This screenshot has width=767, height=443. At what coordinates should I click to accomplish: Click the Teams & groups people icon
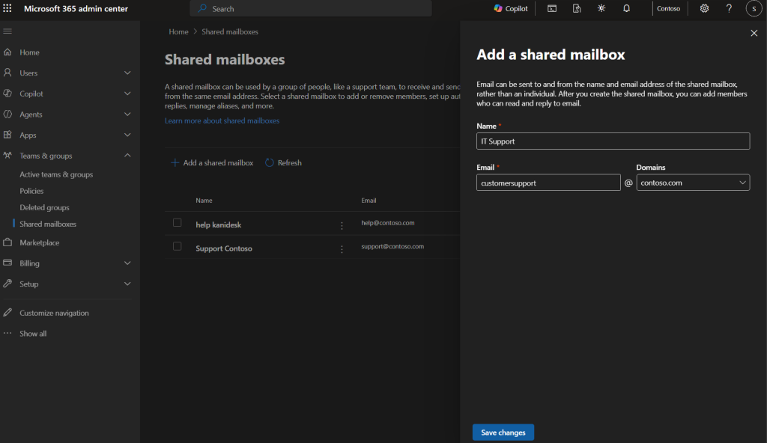tap(7, 155)
